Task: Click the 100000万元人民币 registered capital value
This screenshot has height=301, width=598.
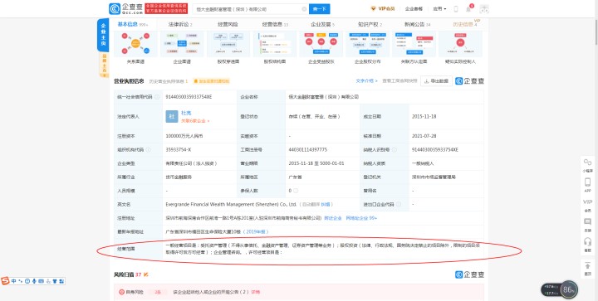Action: pos(184,136)
